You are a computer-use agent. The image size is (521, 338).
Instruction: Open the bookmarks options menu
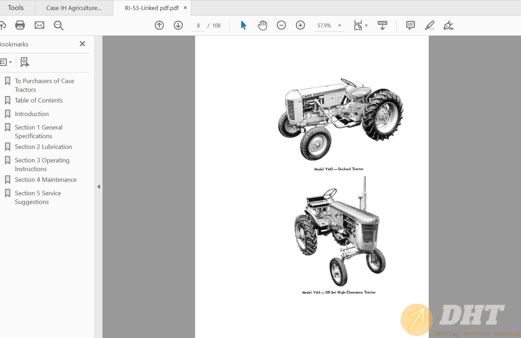(6, 62)
